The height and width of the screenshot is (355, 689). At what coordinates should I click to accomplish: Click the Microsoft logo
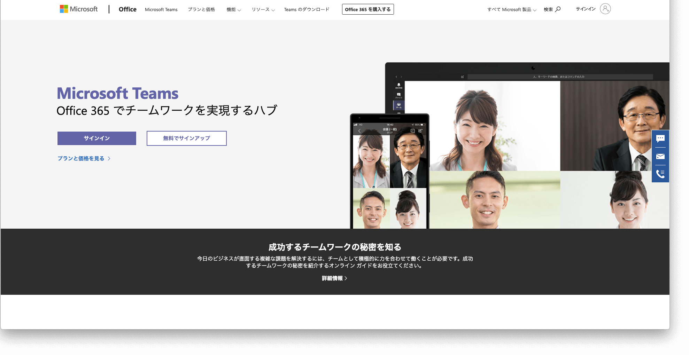79,9
